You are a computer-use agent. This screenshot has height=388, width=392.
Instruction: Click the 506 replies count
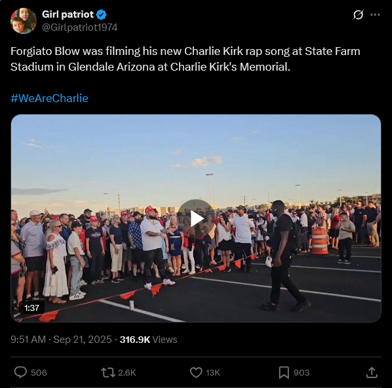pos(39,372)
